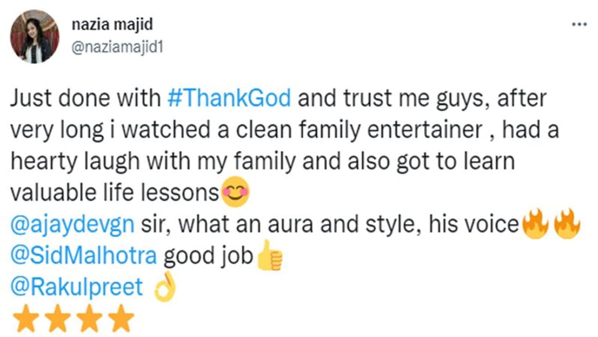
Task: Click the second star in the rating
Action: point(57,318)
